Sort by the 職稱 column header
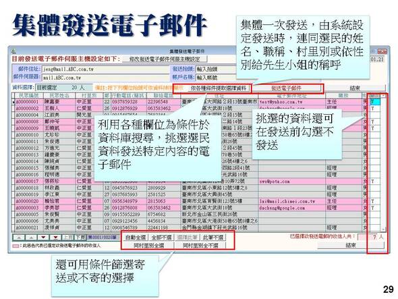Viewport: 398px width, 299px height. tap(343, 96)
